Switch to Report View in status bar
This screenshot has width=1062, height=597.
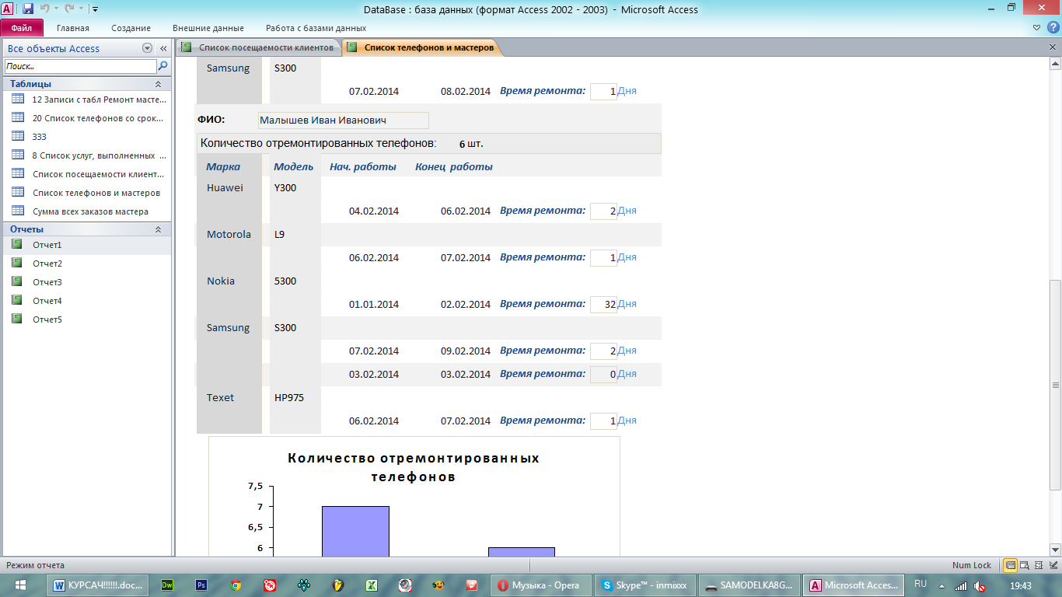pos(1010,565)
